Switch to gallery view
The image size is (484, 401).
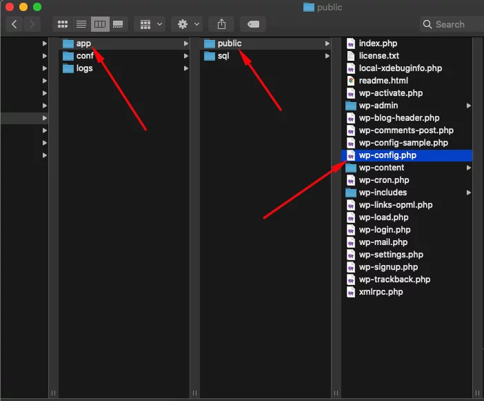[x=118, y=24]
